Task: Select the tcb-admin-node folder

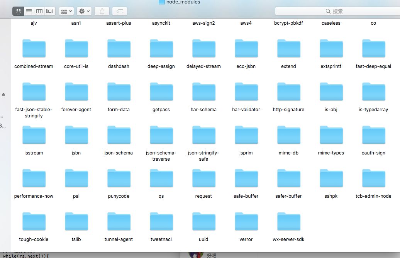Action: click(374, 178)
